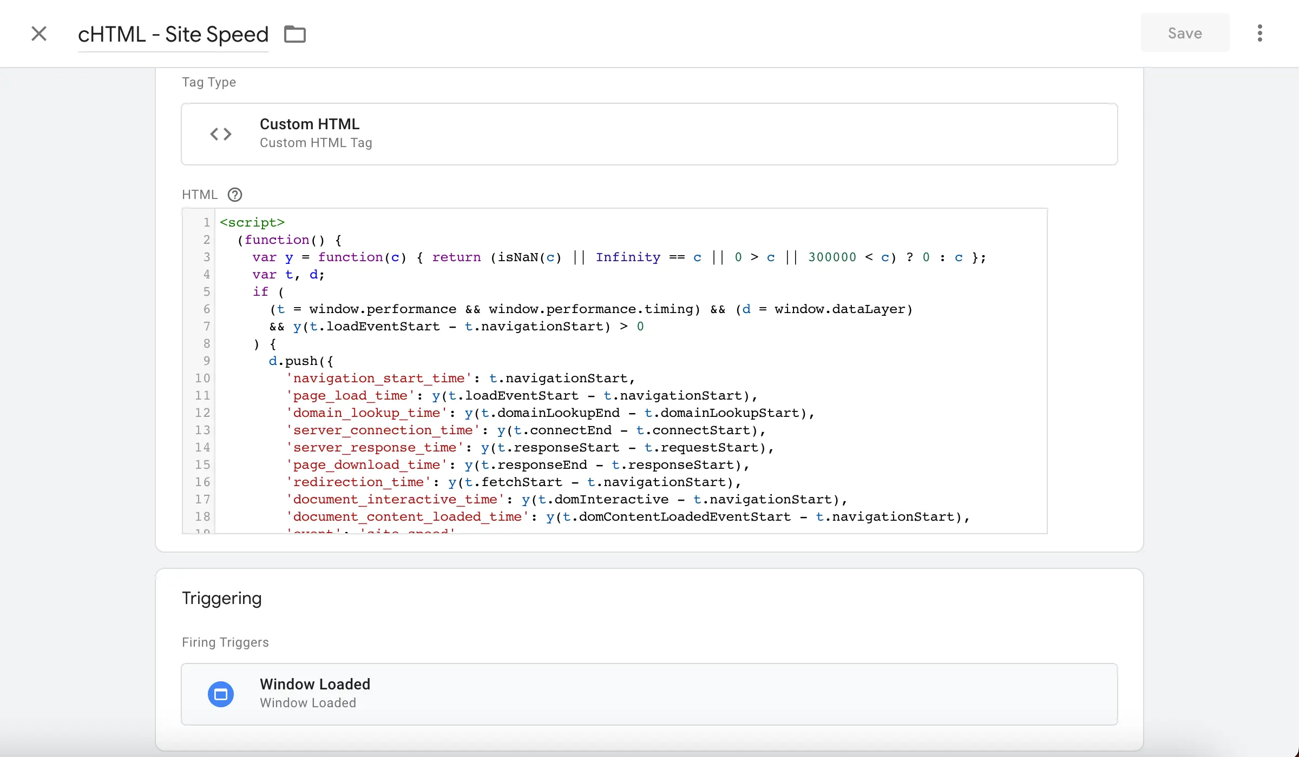Click the line 'var t, d;' in the editor
The width and height of the screenshot is (1299, 757).
[x=288, y=274]
